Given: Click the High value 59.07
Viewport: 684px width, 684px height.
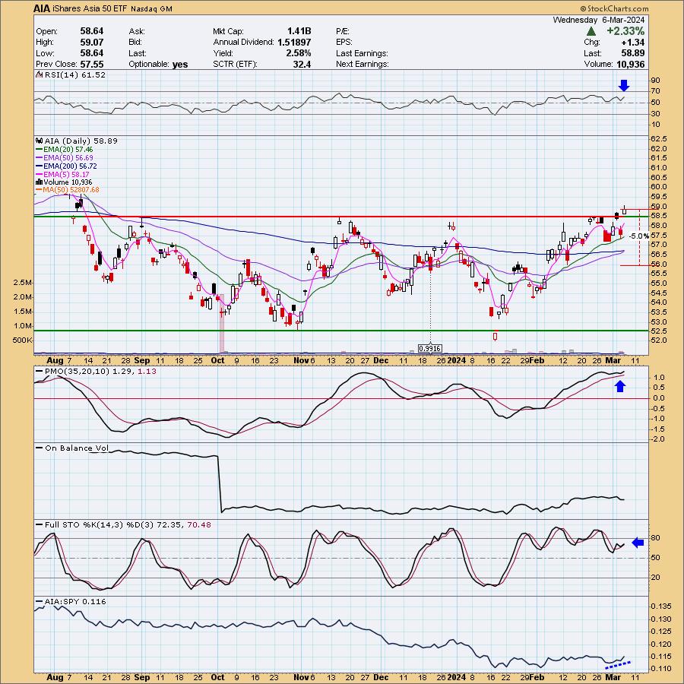Looking at the screenshot, I should (x=92, y=43).
